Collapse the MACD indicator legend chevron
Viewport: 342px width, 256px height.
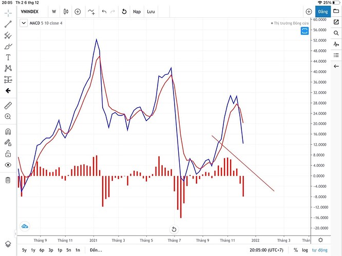24,23
